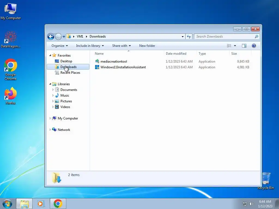This screenshot has height=209, width=279.
Task: Expand the Documents library
Action: coord(53,90)
